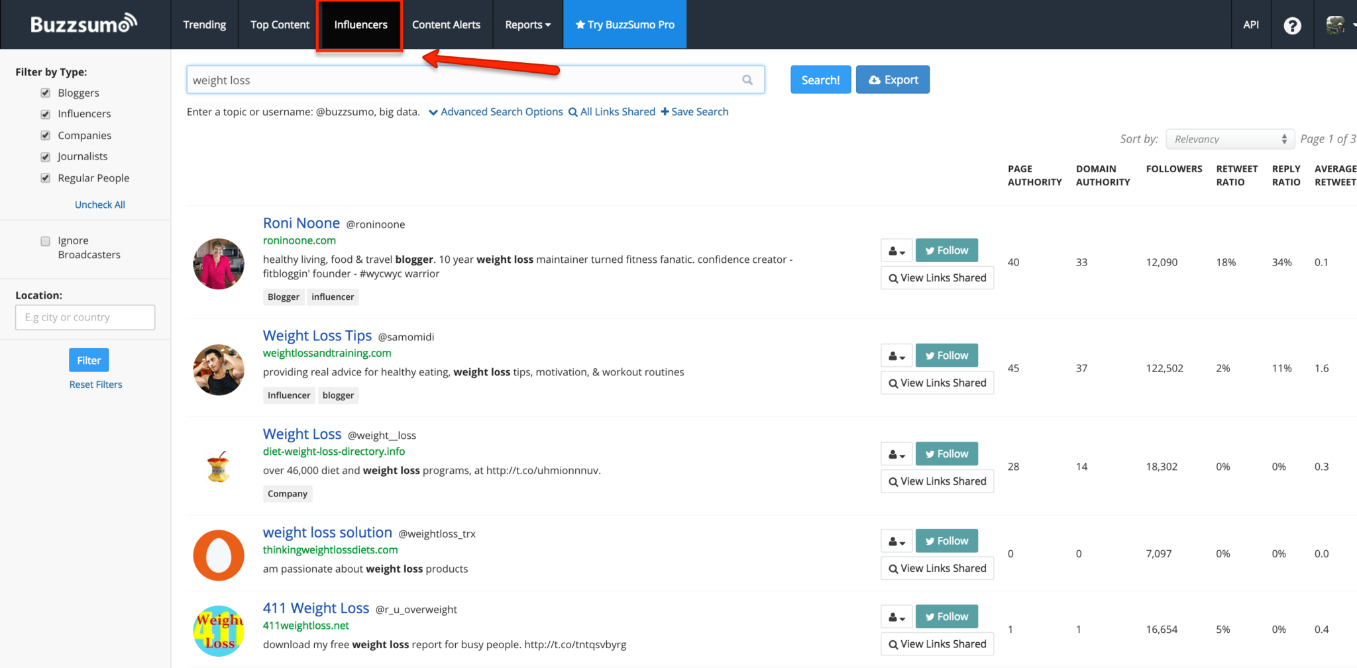Click the Followers column header
This screenshot has width=1357, height=668.
click(x=1174, y=169)
